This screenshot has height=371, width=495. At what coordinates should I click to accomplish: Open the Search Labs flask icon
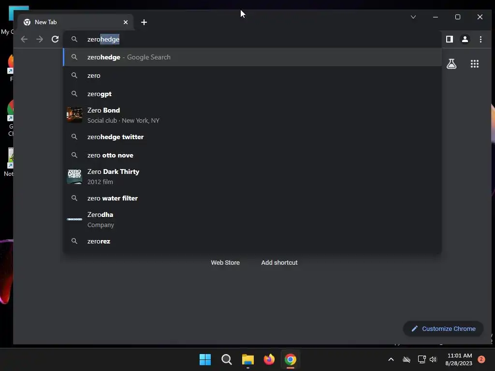pos(451,64)
